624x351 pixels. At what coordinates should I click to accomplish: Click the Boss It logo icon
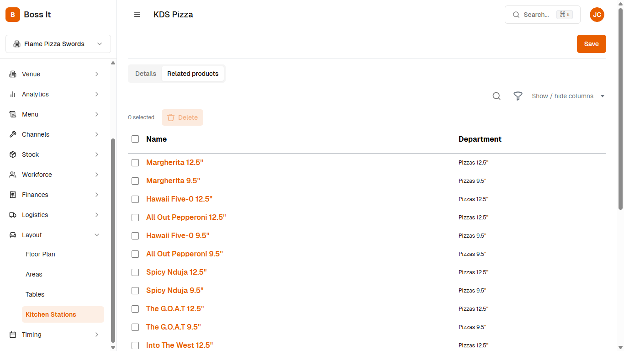pyautogui.click(x=13, y=15)
